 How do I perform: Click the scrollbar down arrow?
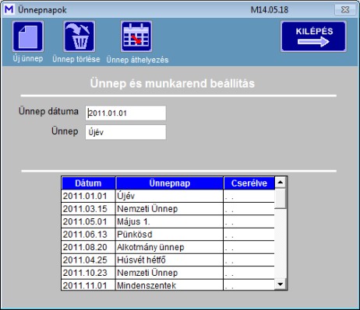[x=281, y=284]
